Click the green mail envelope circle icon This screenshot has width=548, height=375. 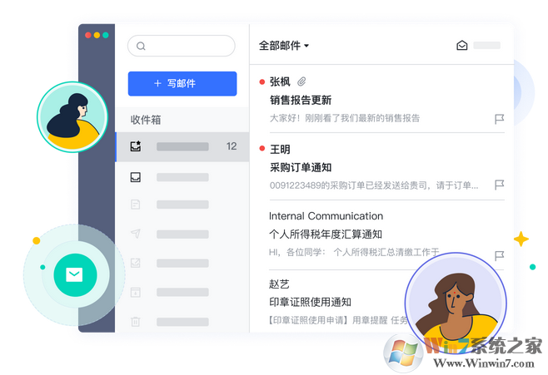[75, 275]
